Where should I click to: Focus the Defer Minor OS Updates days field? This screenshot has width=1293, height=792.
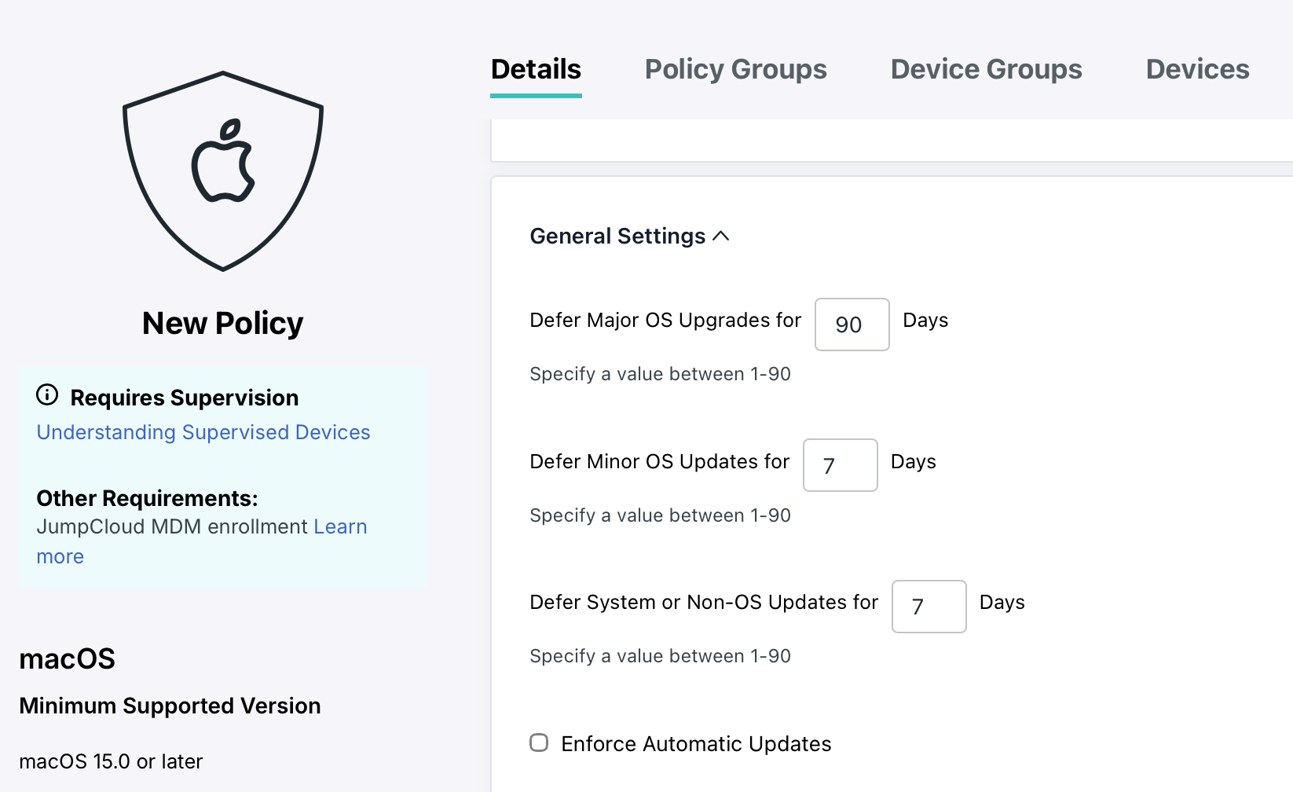[x=841, y=465]
